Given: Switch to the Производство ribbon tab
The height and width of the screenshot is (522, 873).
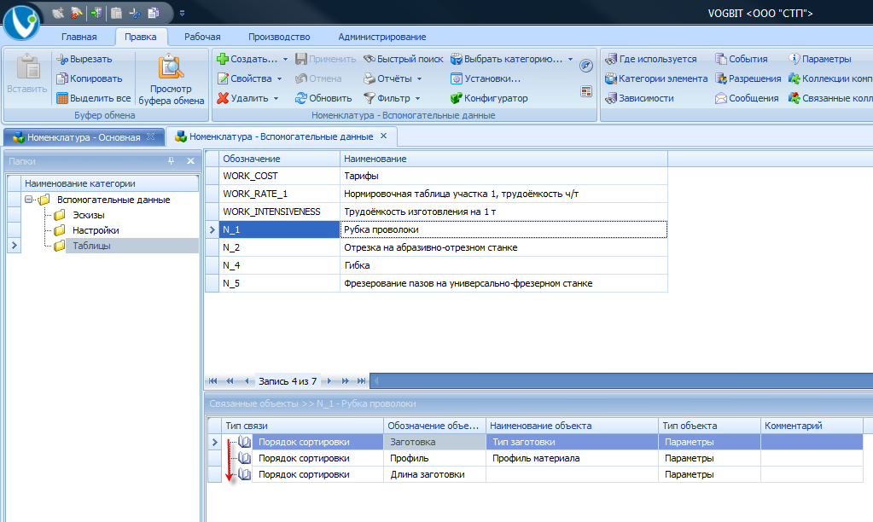Looking at the screenshot, I should pyautogui.click(x=279, y=37).
